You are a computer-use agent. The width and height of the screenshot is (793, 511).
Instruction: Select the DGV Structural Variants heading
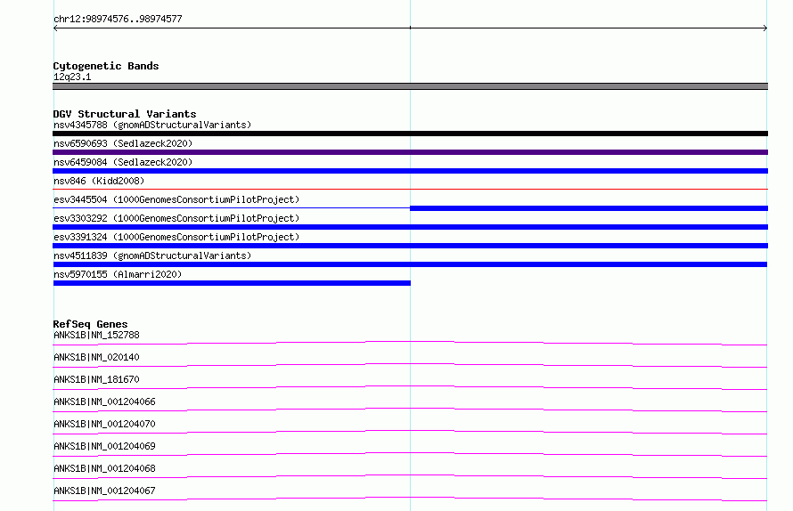[x=125, y=114]
